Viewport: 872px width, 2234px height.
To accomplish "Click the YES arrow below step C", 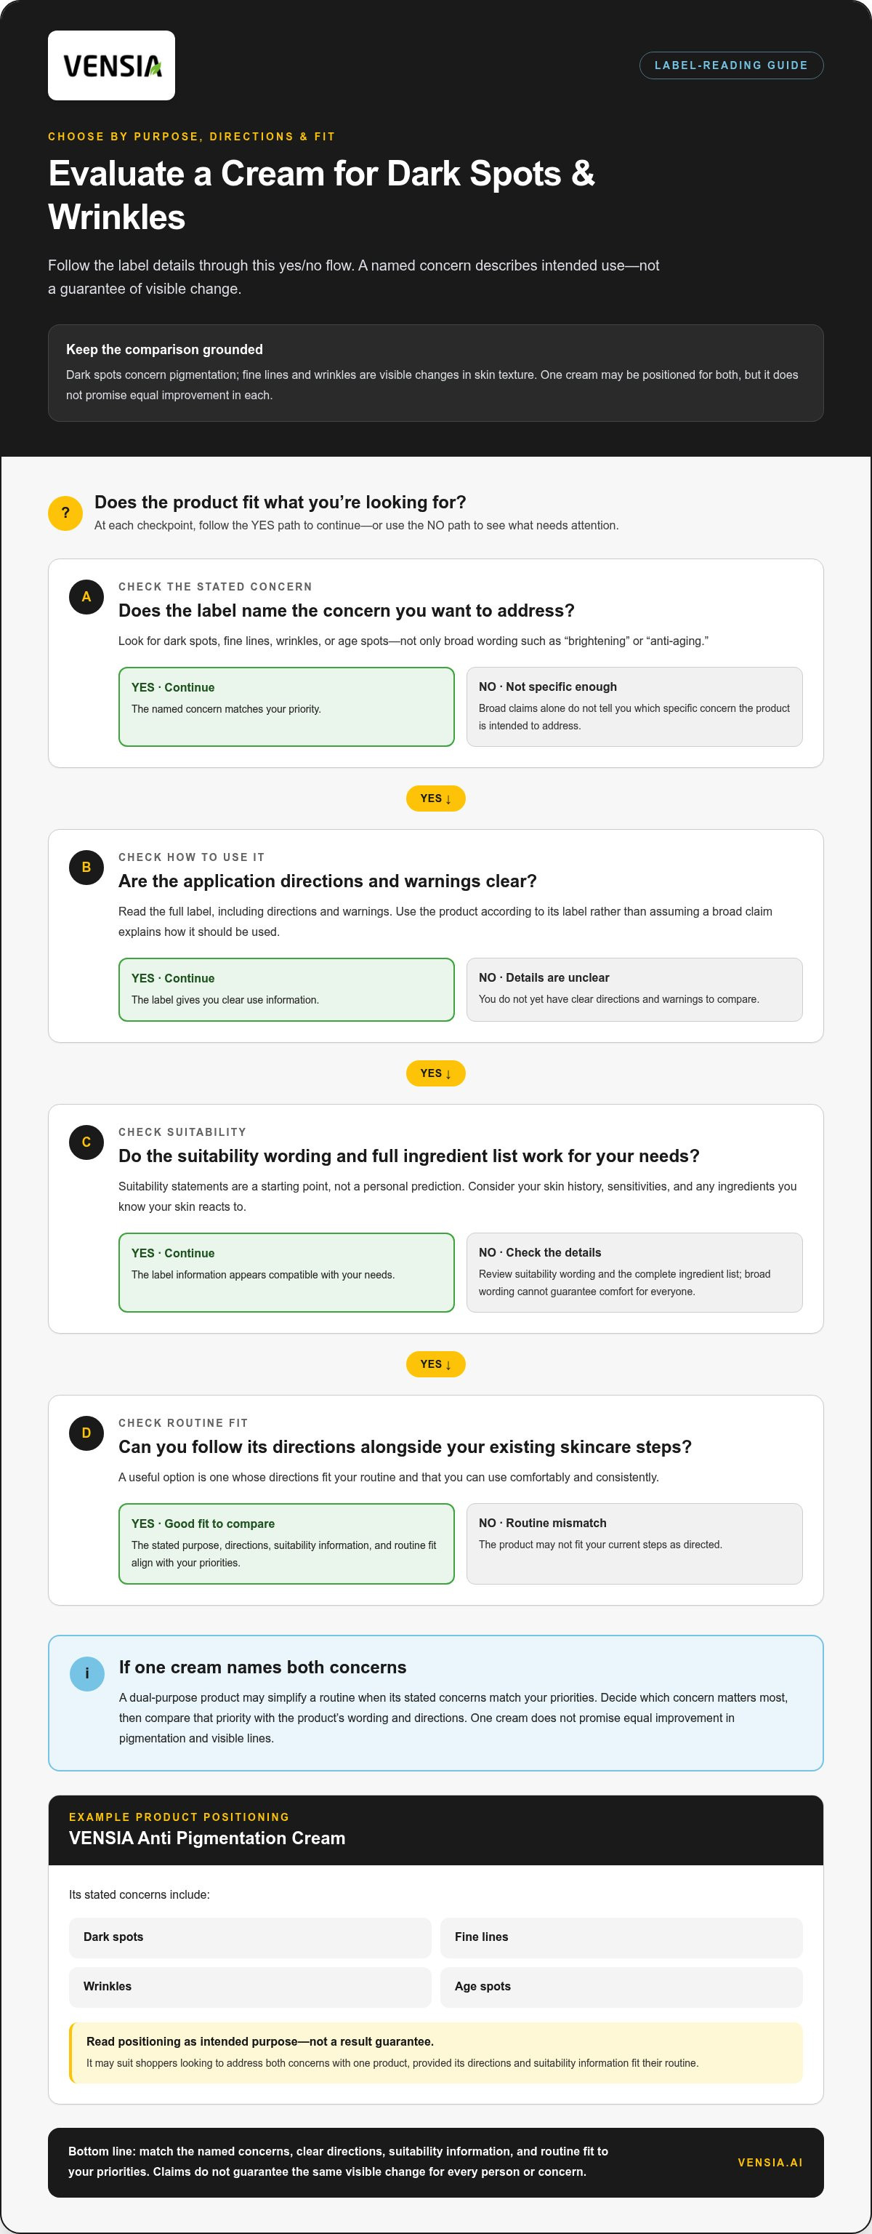I will (435, 1364).
